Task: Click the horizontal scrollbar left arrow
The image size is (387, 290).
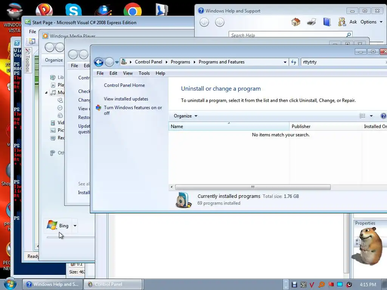Action: coord(172,187)
